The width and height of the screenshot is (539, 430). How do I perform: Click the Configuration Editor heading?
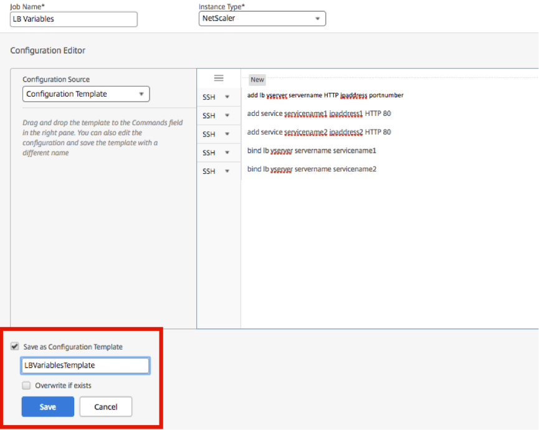click(x=48, y=50)
